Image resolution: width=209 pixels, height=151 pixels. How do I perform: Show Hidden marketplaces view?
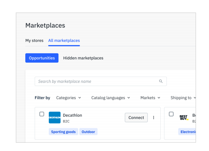click(83, 58)
